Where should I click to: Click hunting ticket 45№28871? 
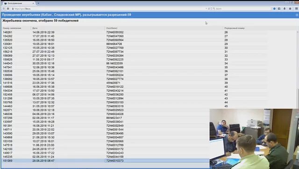tap(113, 83)
